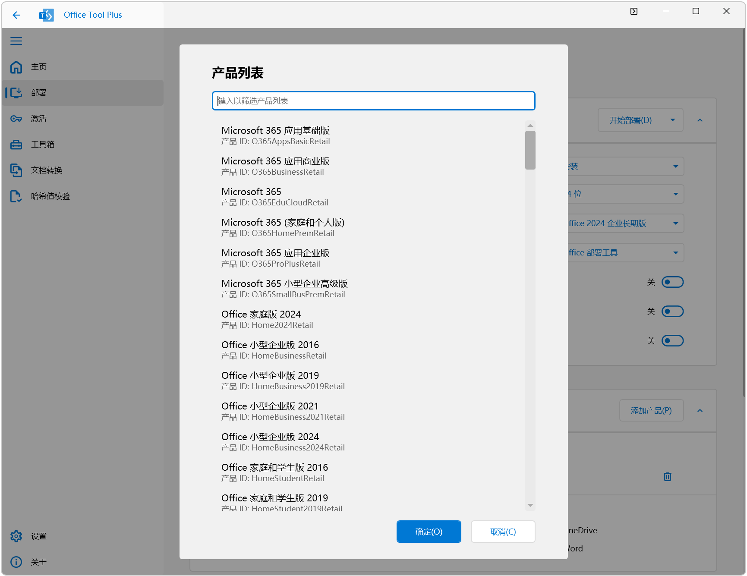
Task: Click the trash delete icon
Action: point(668,477)
